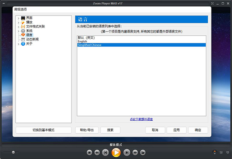Click the rewind button
232x159 pixels.
click(x=97, y=152)
